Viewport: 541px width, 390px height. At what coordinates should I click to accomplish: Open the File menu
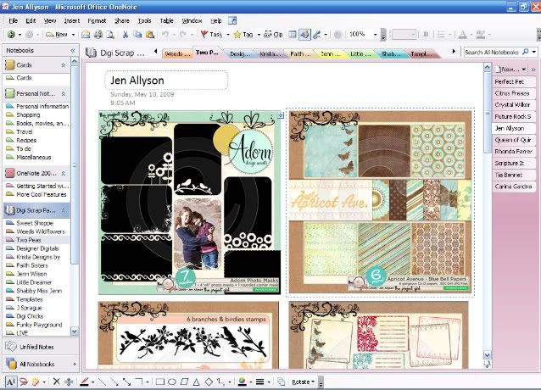coord(13,20)
